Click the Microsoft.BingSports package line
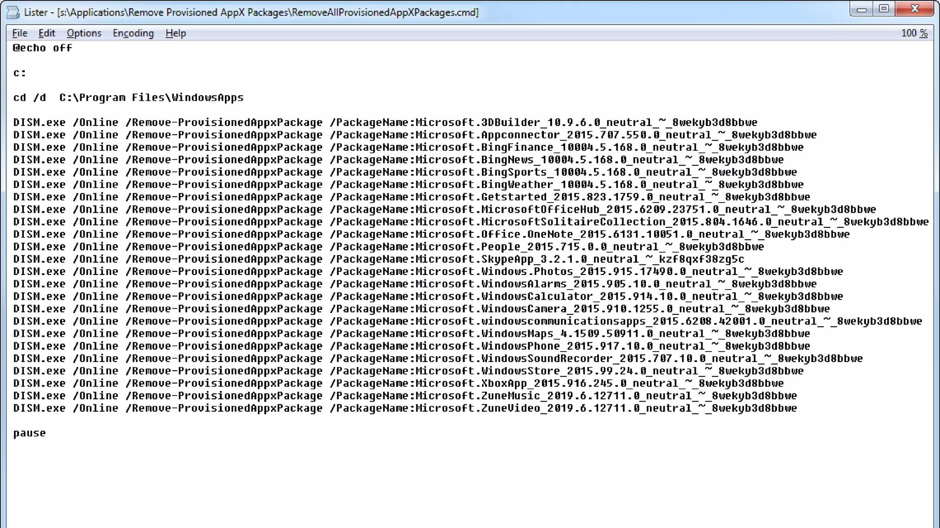The height and width of the screenshot is (528, 940). point(405,172)
